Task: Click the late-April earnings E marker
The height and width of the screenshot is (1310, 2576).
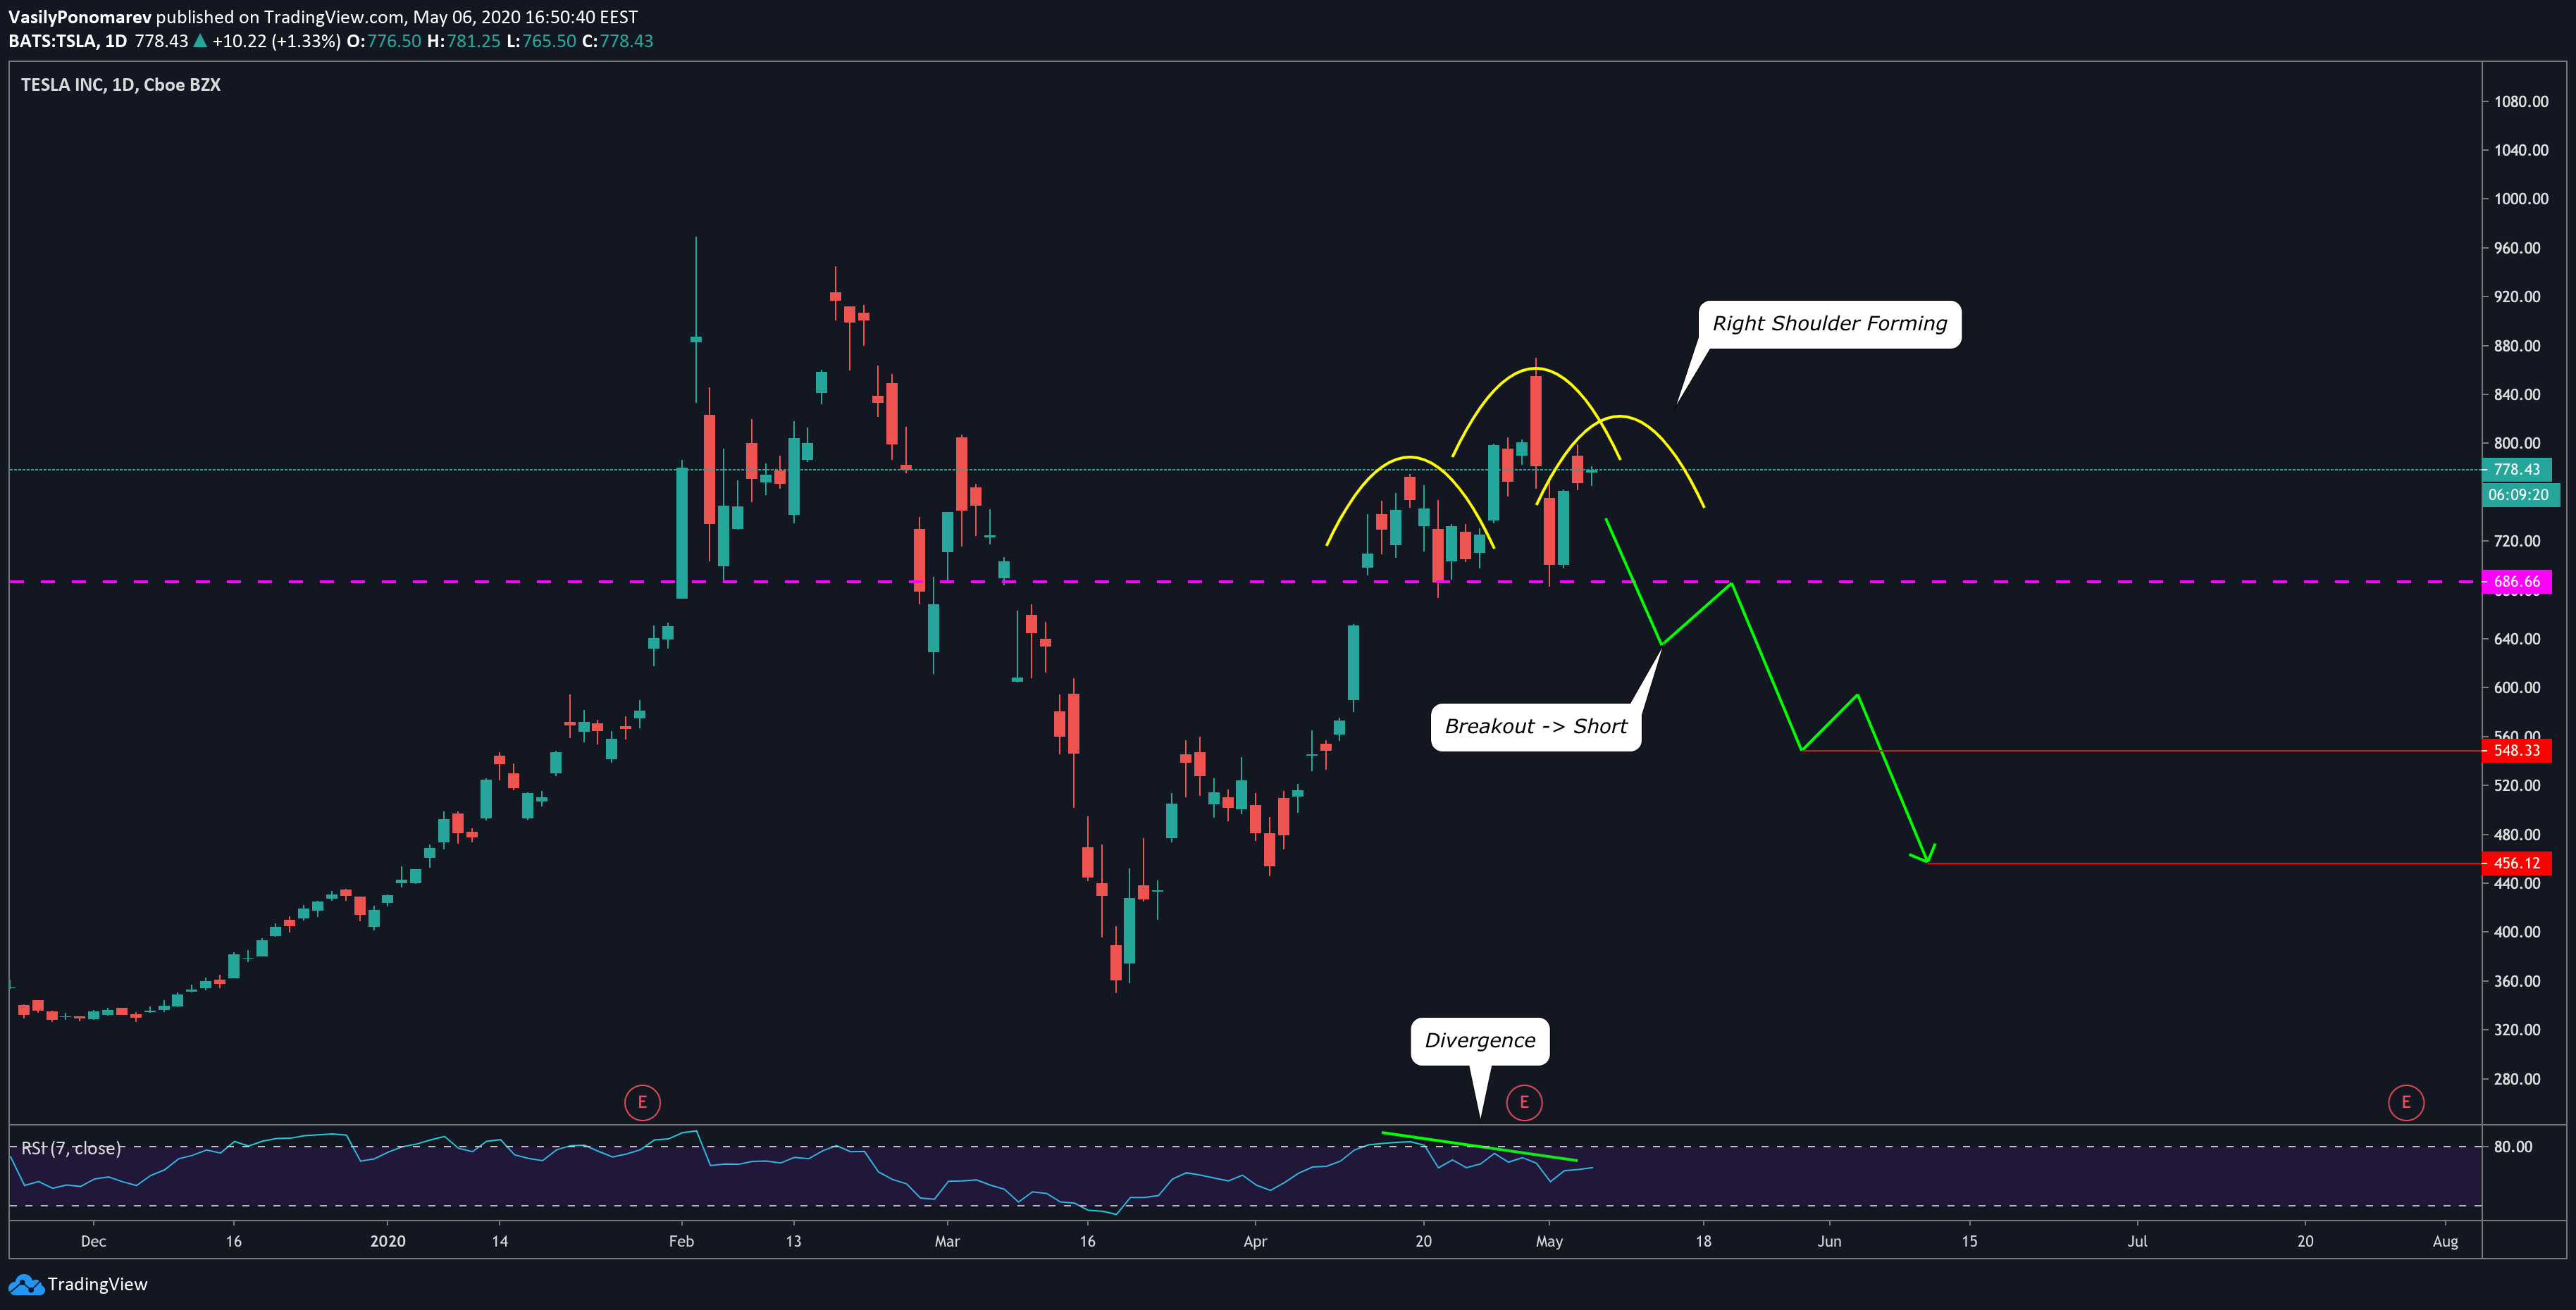Action: 1524,1102
